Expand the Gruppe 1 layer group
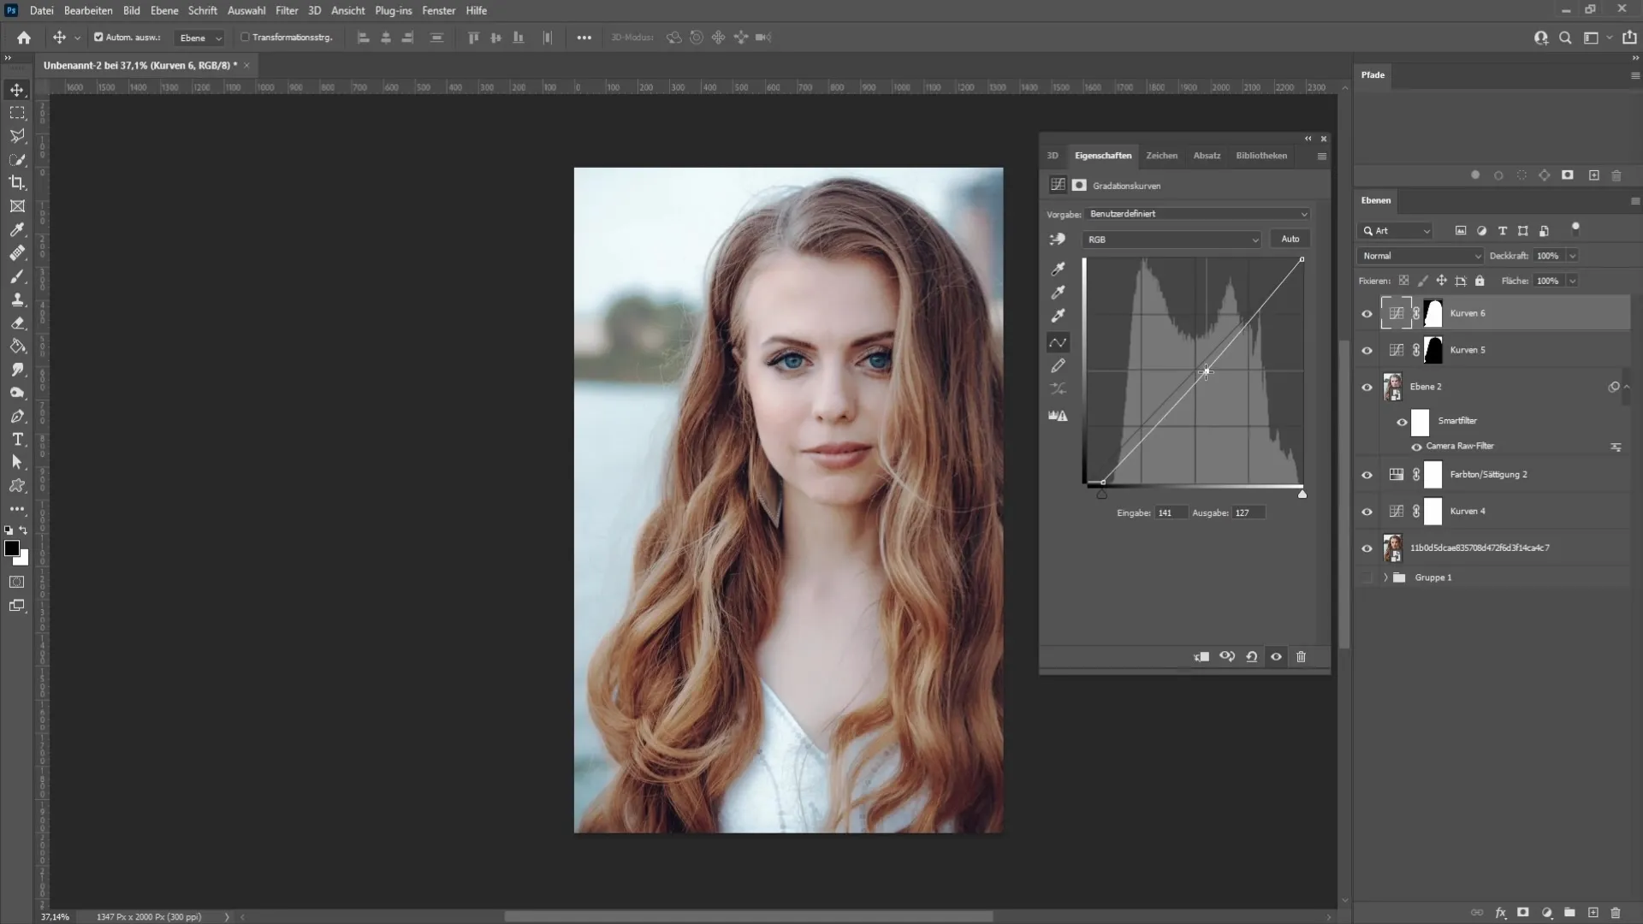Image resolution: width=1643 pixels, height=924 pixels. pyautogui.click(x=1385, y=577)
